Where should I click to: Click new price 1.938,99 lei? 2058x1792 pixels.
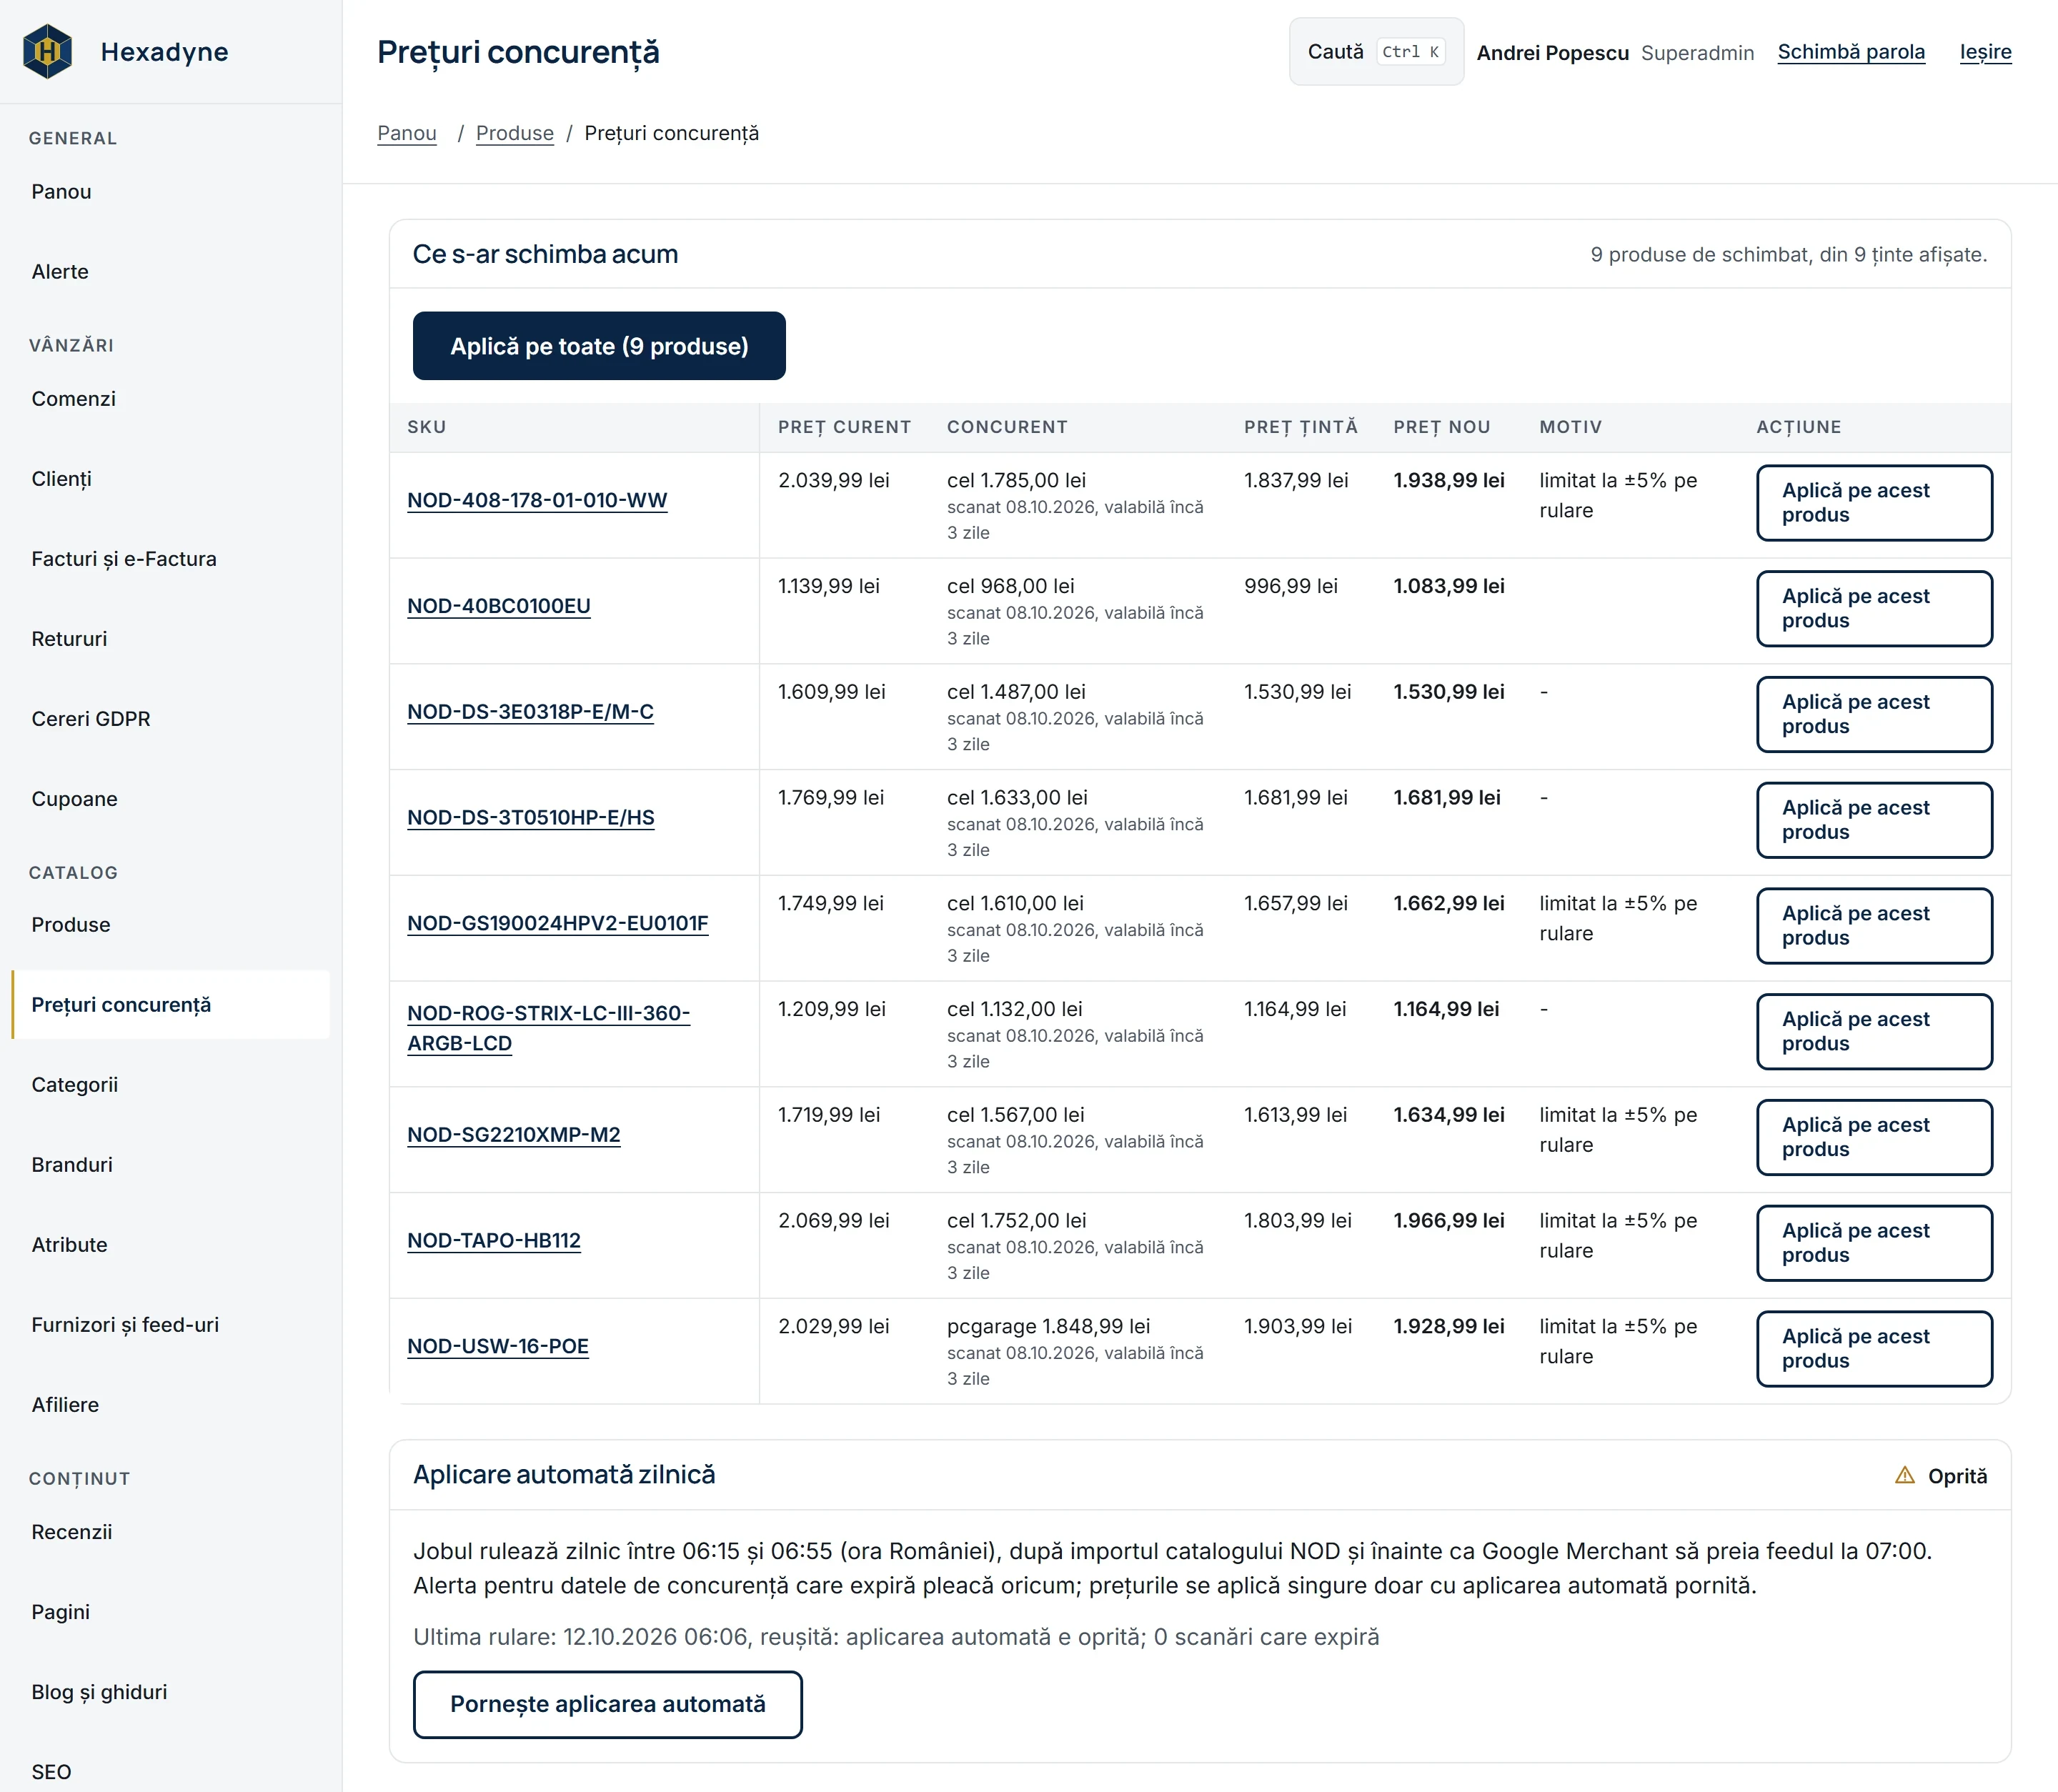(1448, 480)
